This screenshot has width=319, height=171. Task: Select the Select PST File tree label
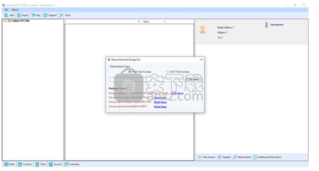(21, 21)
